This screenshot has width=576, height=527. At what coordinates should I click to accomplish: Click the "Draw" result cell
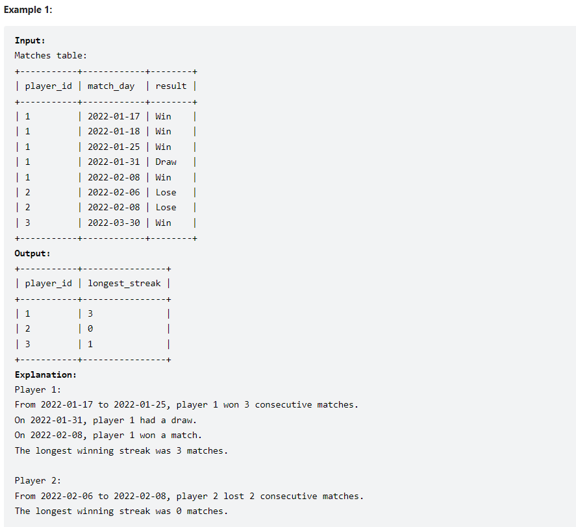tap(166, 162)
